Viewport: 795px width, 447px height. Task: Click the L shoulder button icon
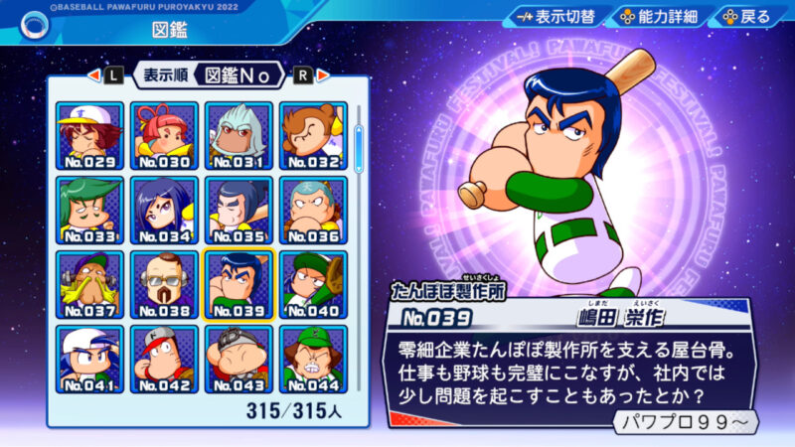coord(113,76)
